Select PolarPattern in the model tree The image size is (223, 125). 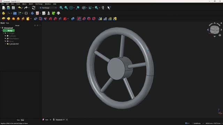(x=14, y=39)
